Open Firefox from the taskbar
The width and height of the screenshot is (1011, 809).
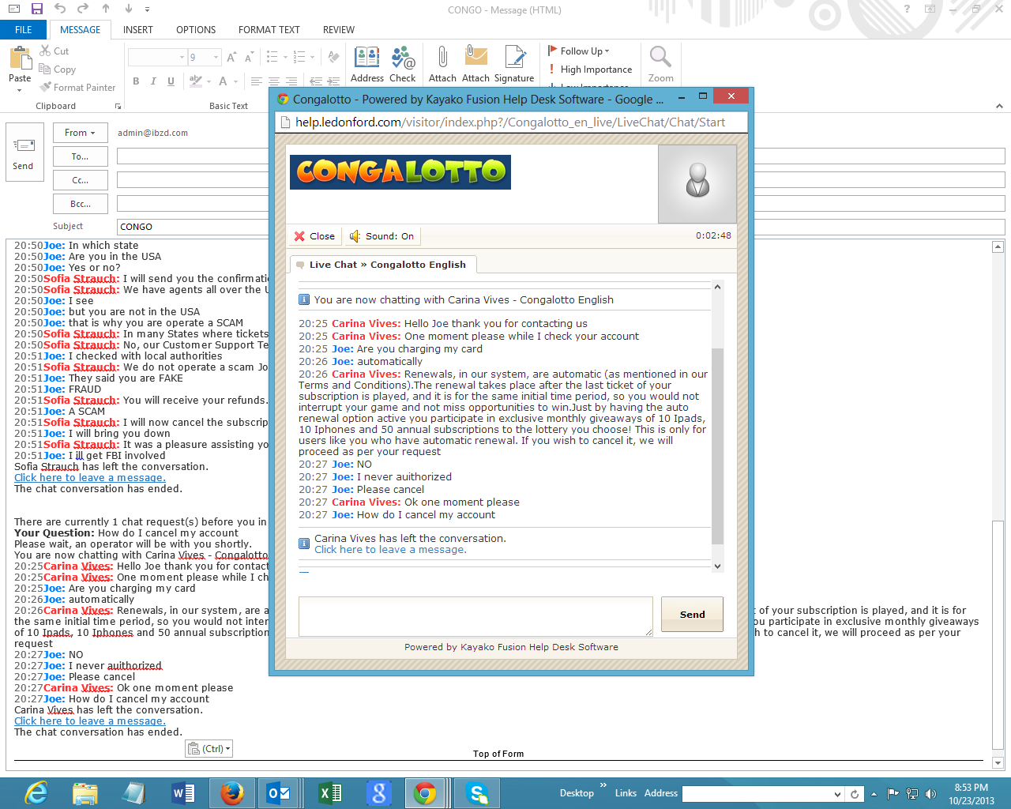click(x=232, y=793)
